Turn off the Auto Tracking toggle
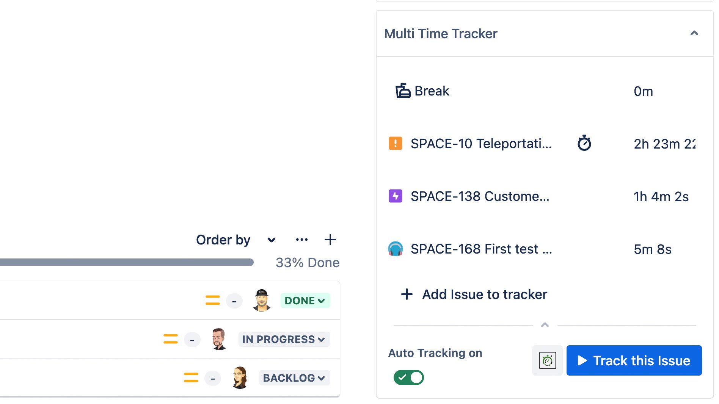The image size is (719, 404). pyautogui.click(x=408, y=377)
